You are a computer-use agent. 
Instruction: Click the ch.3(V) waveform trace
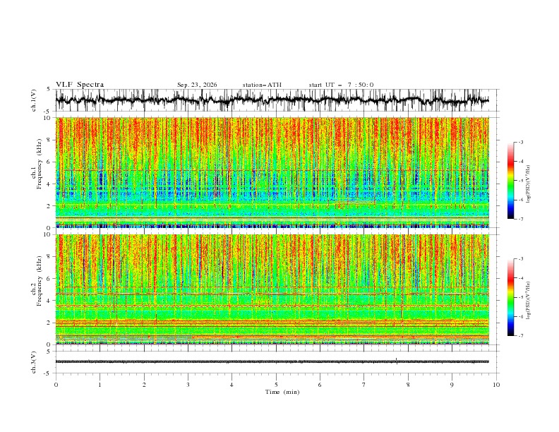[272, 361]
